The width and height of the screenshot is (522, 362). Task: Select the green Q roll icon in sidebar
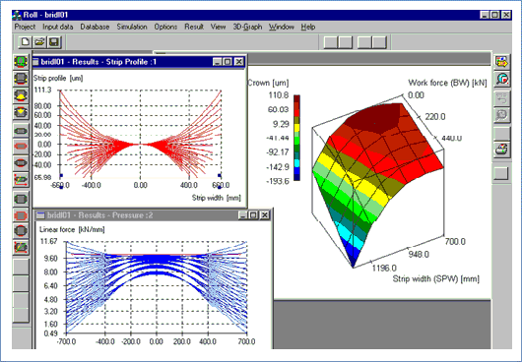point(21,62)
